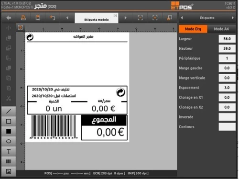Image resolution: width=239 pixels, height=179 pixels.
Task: Click the ETPOS logo
Action: (182, 6)
